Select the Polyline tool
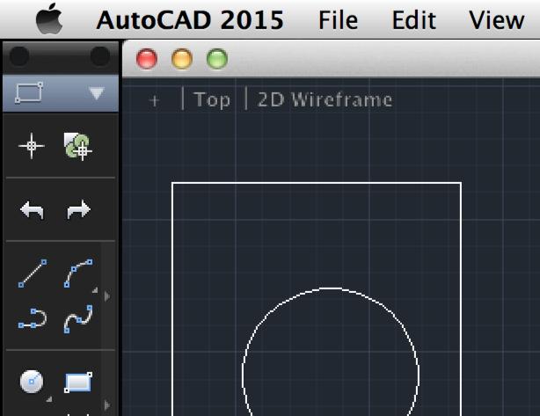Image resolution: width=540 pixels, height=416 pixels. [x=33, y=318]
